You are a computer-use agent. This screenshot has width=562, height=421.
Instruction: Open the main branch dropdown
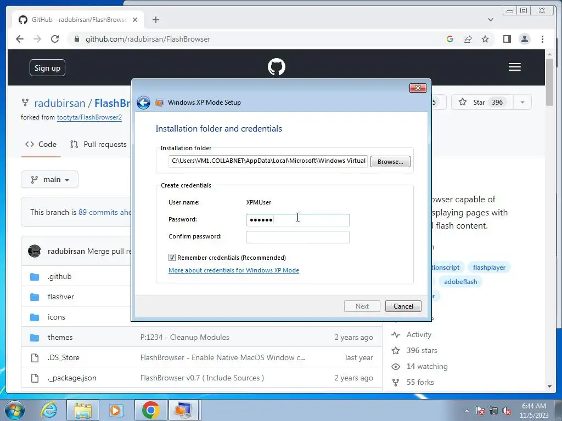pos(49,179)
